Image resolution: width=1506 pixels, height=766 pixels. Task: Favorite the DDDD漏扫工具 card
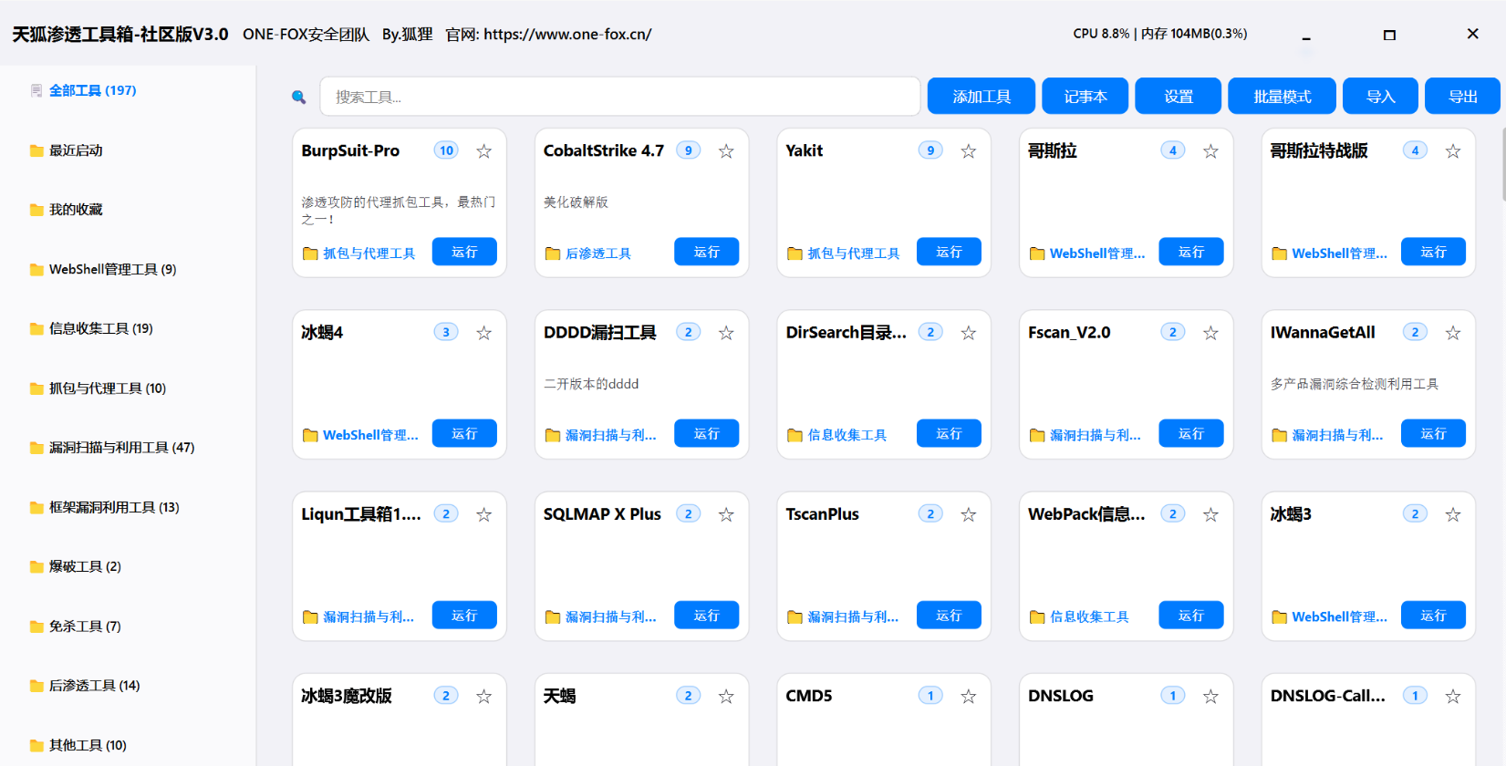[726, 333]
